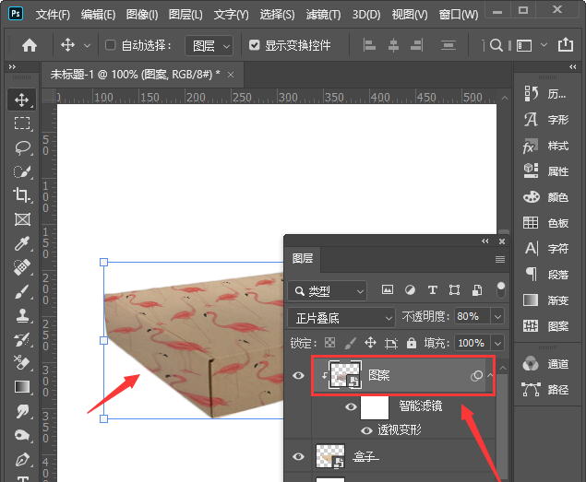Open the 路径 paths panel button

pos(547,390)
